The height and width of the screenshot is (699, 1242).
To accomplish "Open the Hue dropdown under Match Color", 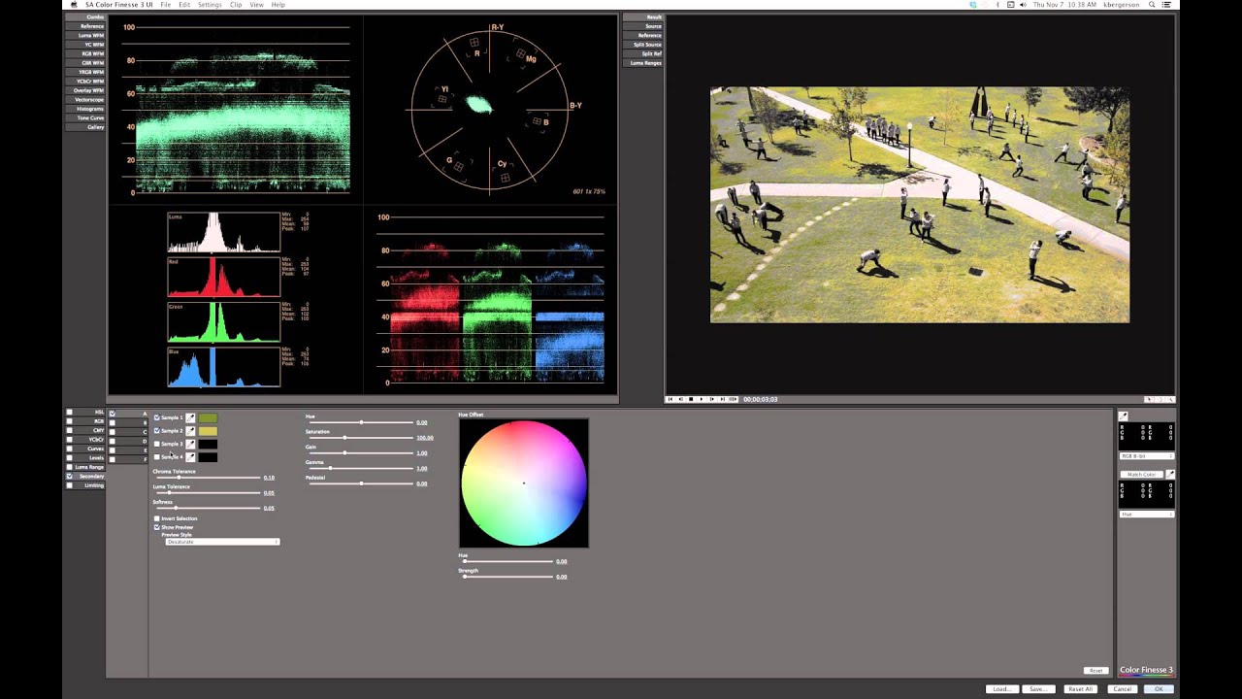I will point(1147,515).
